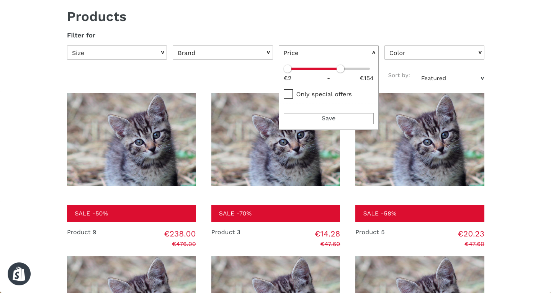Image resolution: width=551 pixels, height=293 pixels.
Task: Click the maximum price slider handle
Action: [x=340, y=69]
